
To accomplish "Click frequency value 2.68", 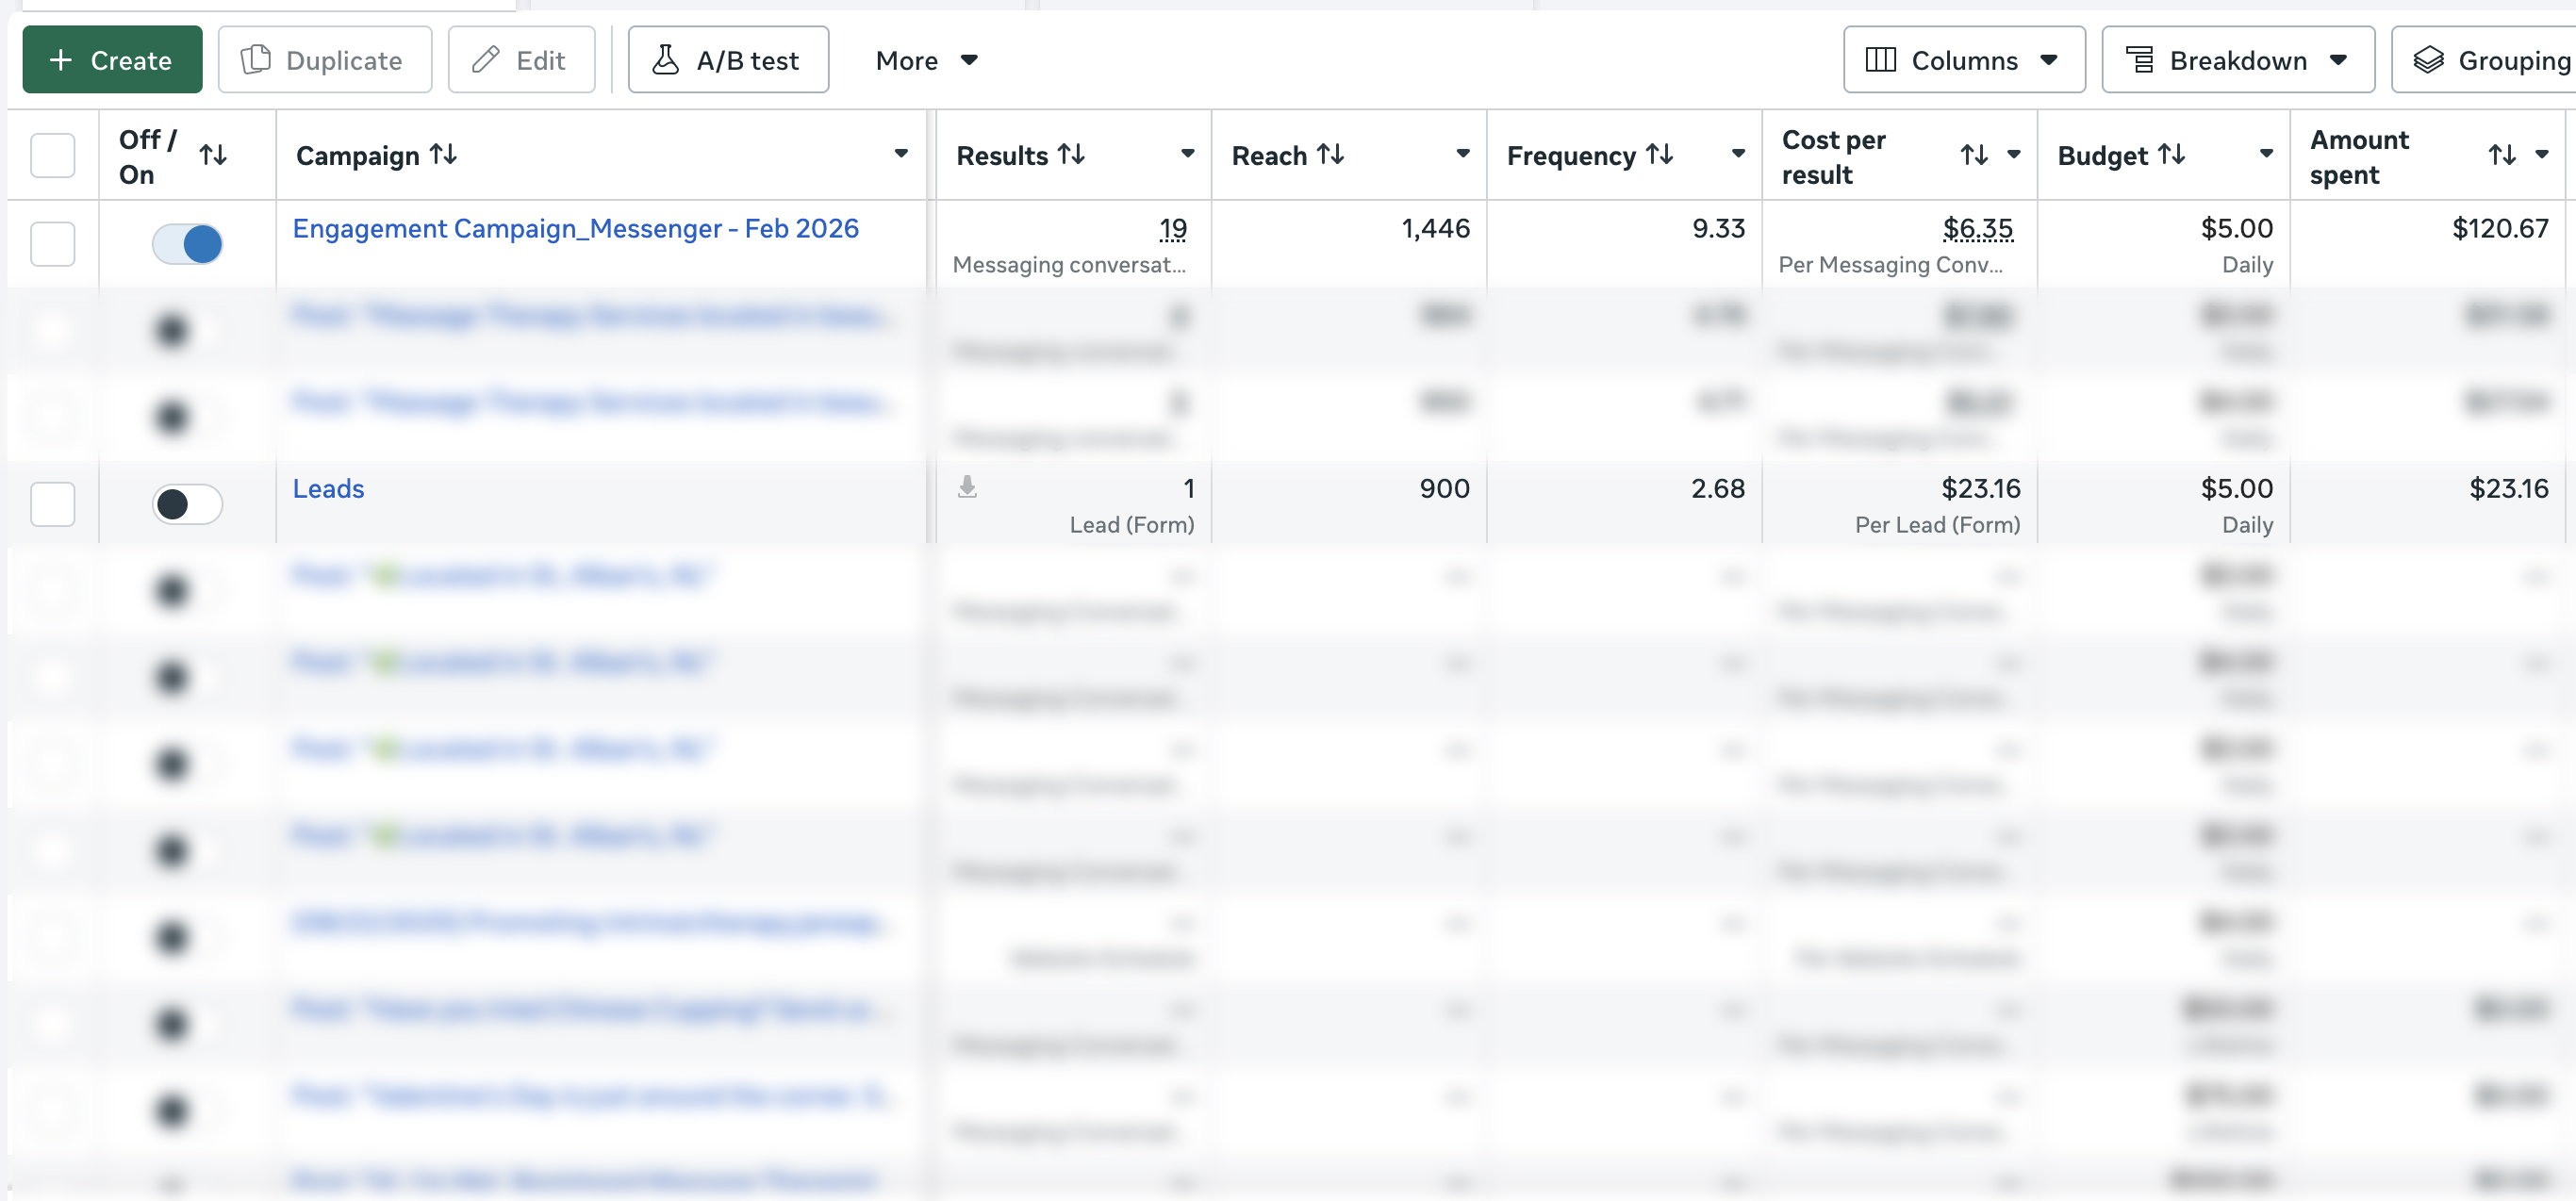I will [x=1718, y=488].
